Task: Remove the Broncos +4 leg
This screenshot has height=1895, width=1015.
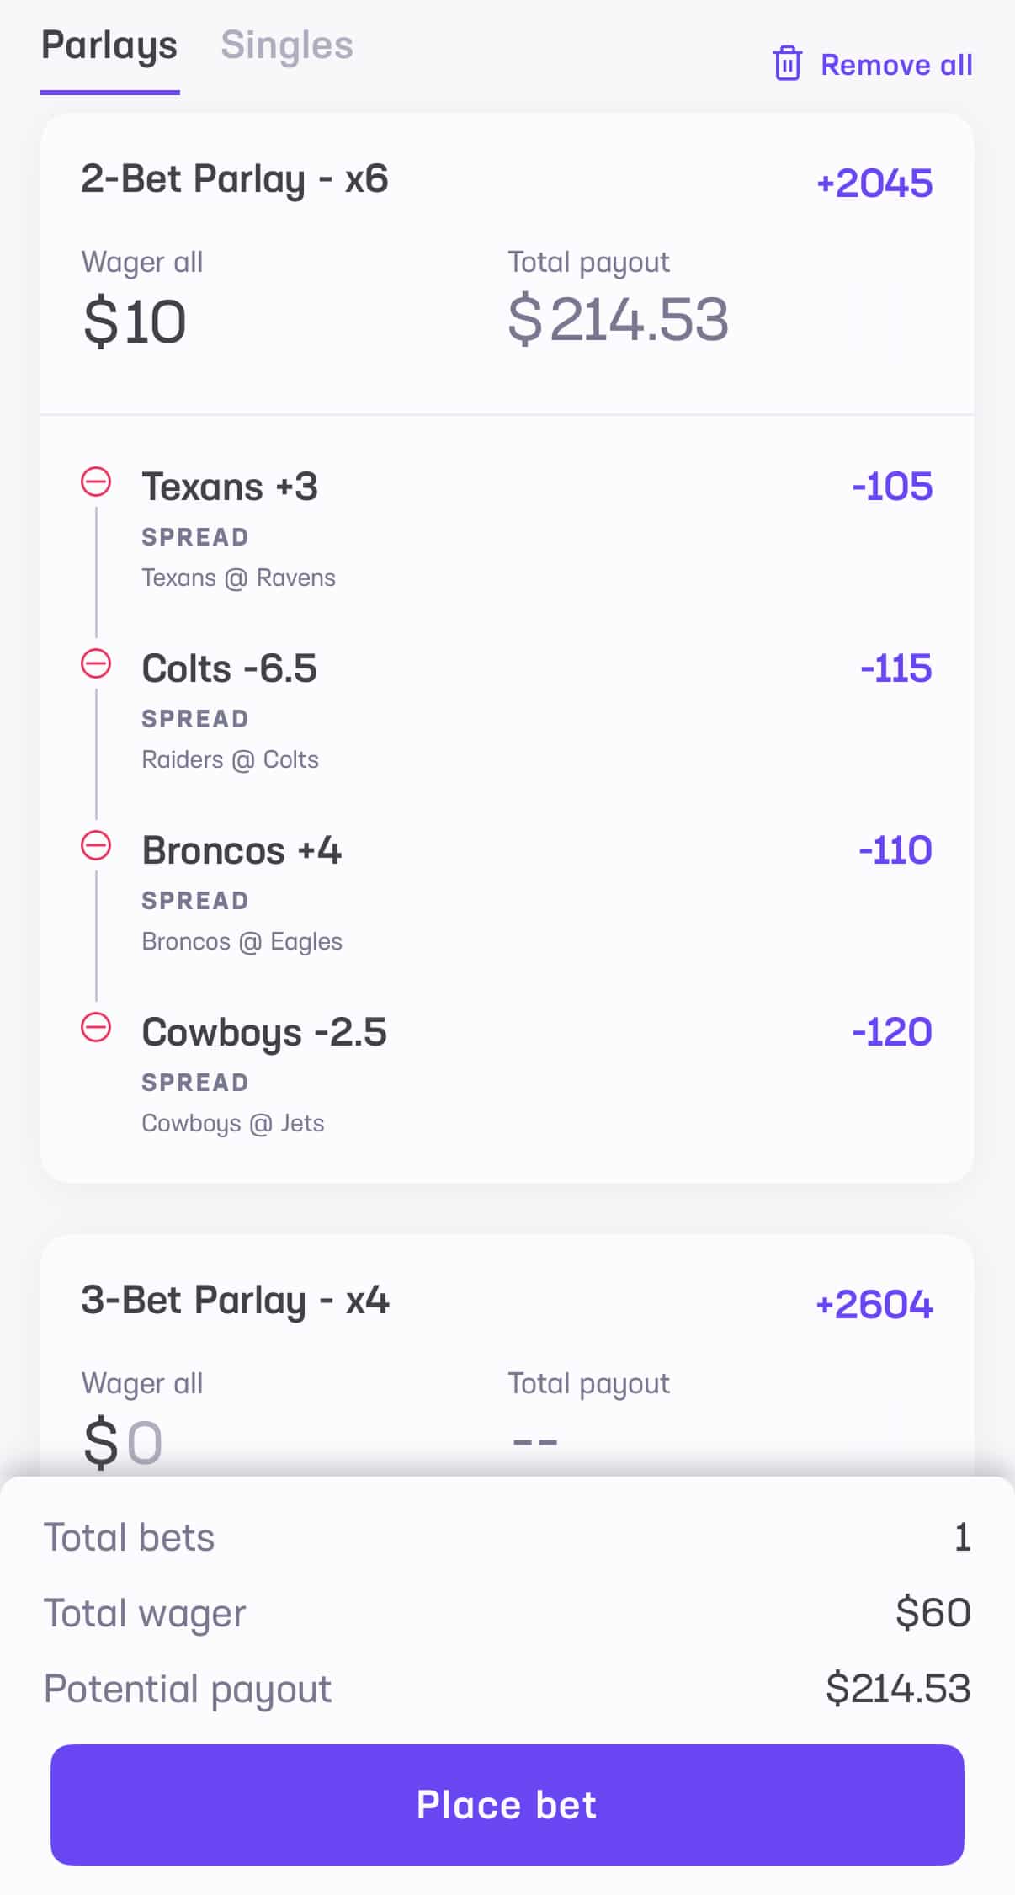Action: pyautogui.click(x=96, y=846)
